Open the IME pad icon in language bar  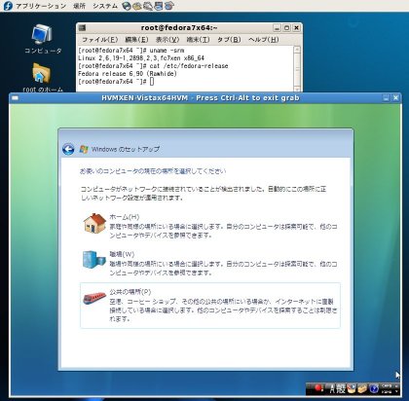352,388
